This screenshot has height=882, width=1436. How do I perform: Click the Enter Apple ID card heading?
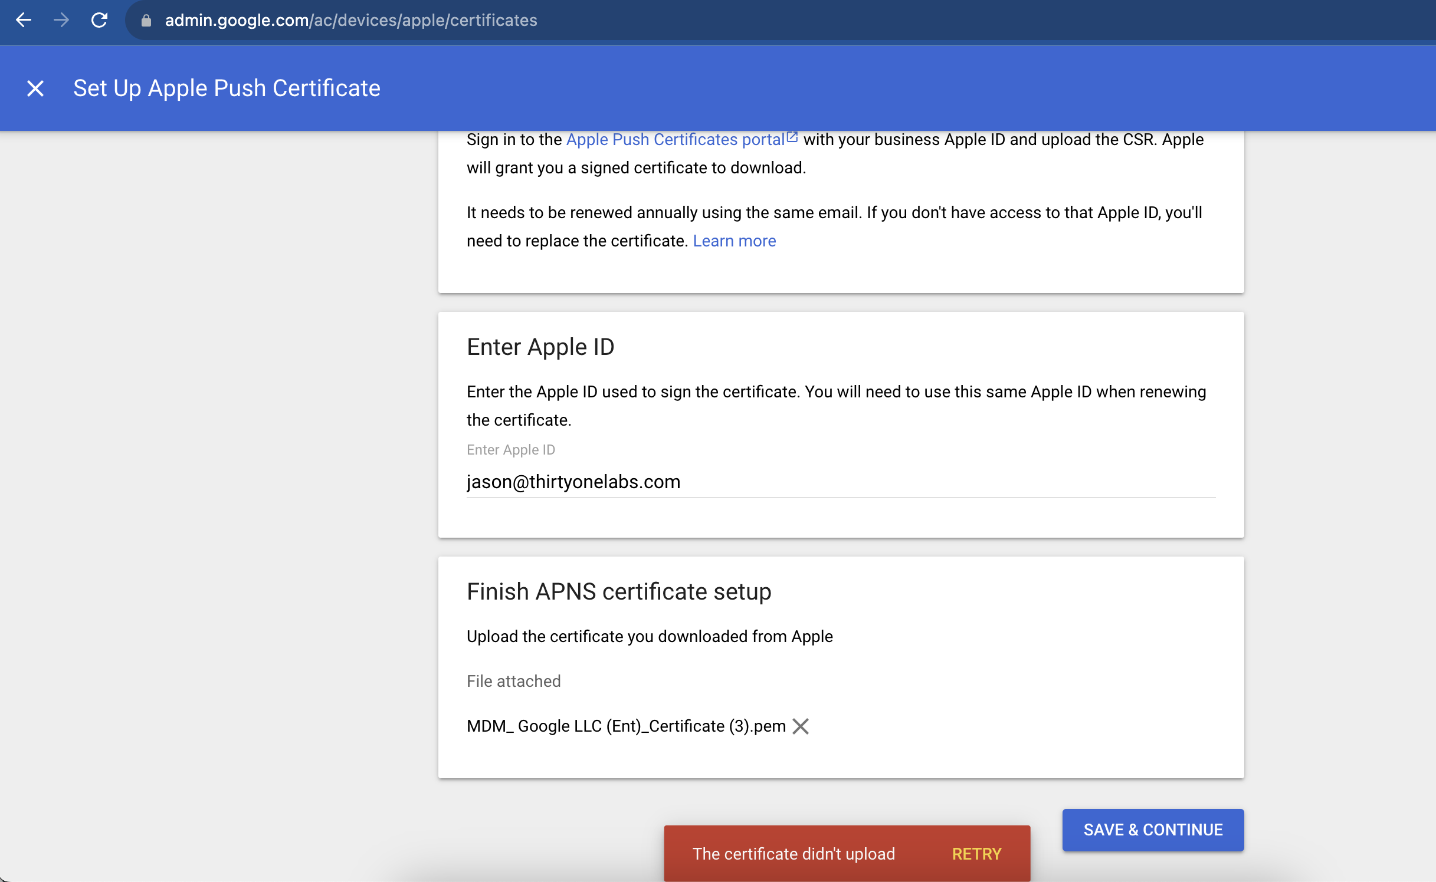click(x=540, y=347)
